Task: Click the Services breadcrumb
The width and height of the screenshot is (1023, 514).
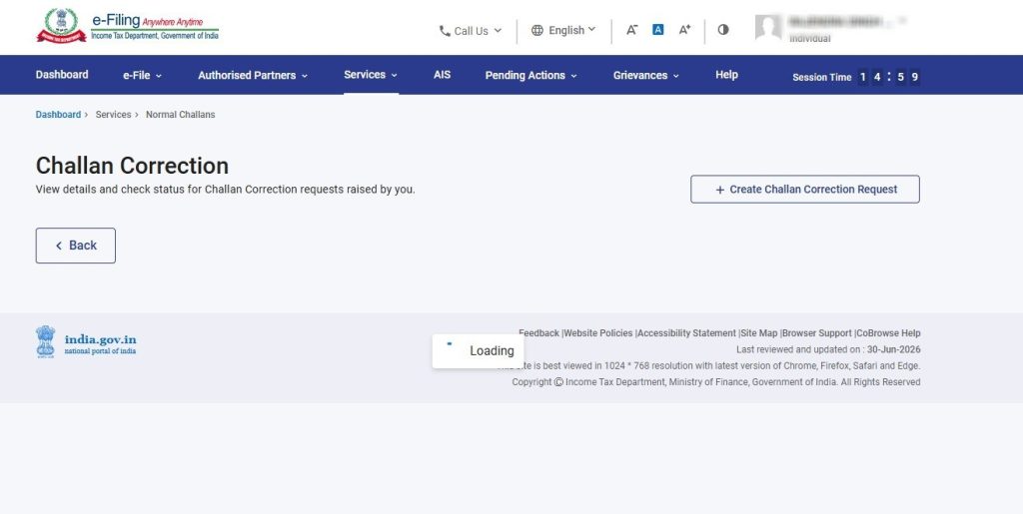Action: pos(114,115)
